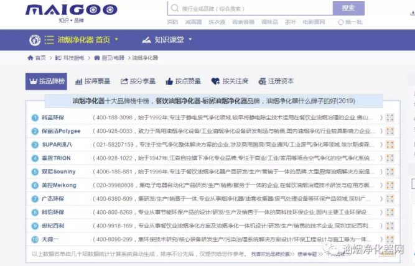Open the 减震器 hot keyword link
The height and width of the screenshot is (266, 415).
pyautogui.click(x=194, y=22)
